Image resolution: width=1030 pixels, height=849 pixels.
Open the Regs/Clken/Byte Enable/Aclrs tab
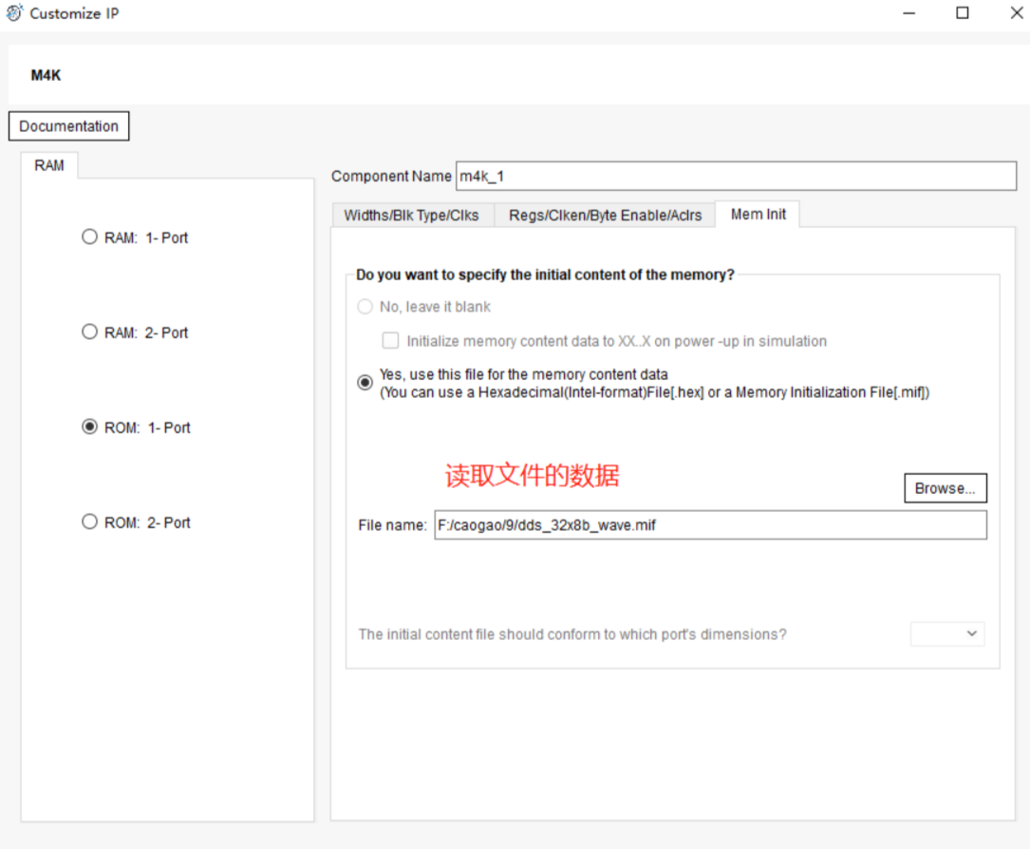pos(605,216)
